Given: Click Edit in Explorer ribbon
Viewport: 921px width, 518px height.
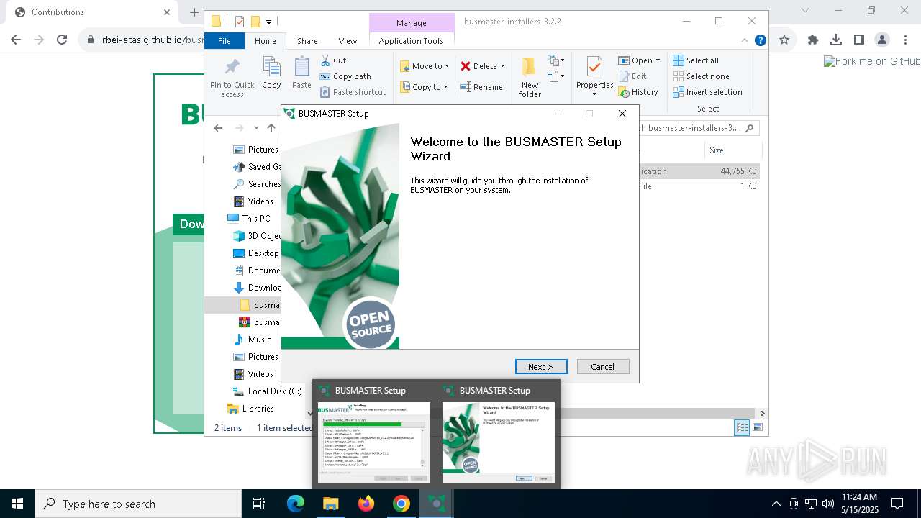Looking at the screenshot, I should [x=632, y=76].
